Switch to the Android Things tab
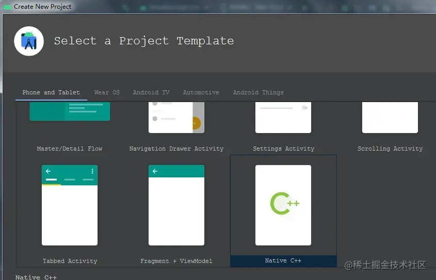 (x=259, y=92)
